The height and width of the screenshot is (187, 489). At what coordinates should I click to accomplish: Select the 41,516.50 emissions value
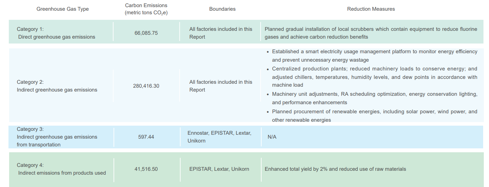click(146, 169)
